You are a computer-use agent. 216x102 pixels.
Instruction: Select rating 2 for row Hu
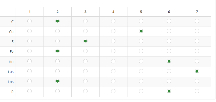tap(57, 61)
